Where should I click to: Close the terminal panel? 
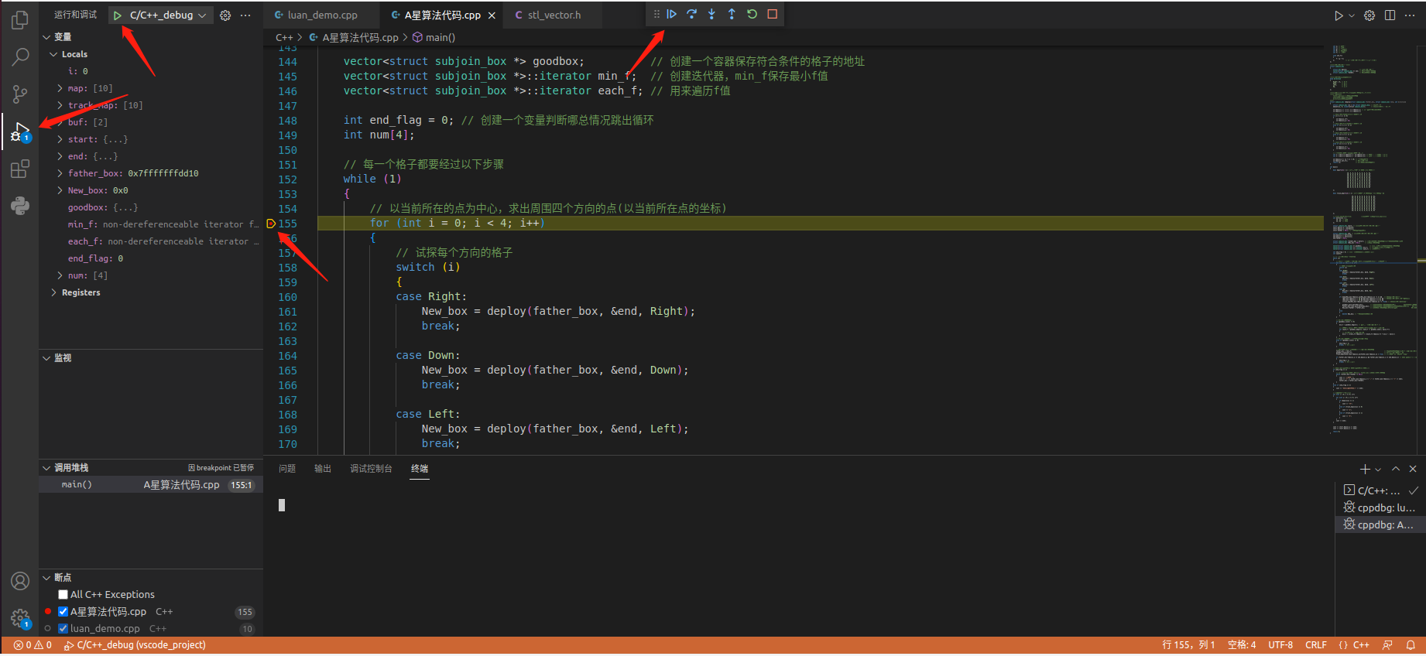pyautogui.click(x=1413, y=469)
